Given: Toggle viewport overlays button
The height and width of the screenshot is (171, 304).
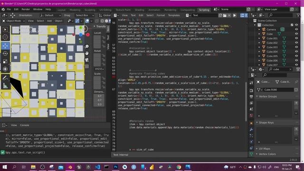Looking at the screenshot, I should (87, 21).
